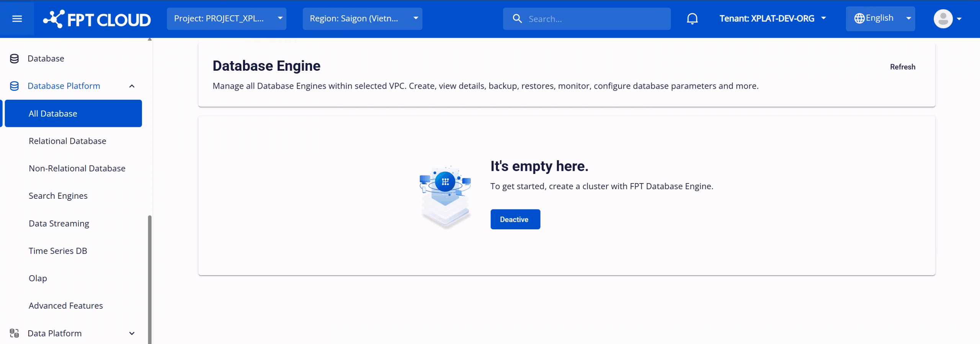The height and width of the screenshot is (344, 980).
Task: Click the FPT Cloud logo
Action: [x=97, y=19]
